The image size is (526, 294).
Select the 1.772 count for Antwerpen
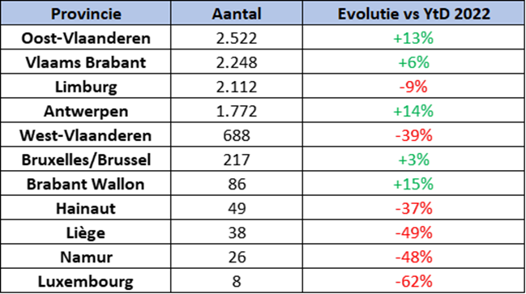237,111
